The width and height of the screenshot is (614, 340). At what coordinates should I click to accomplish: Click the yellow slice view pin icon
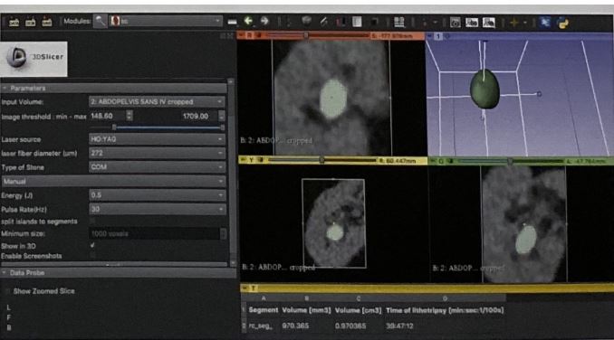pos(244,160)
